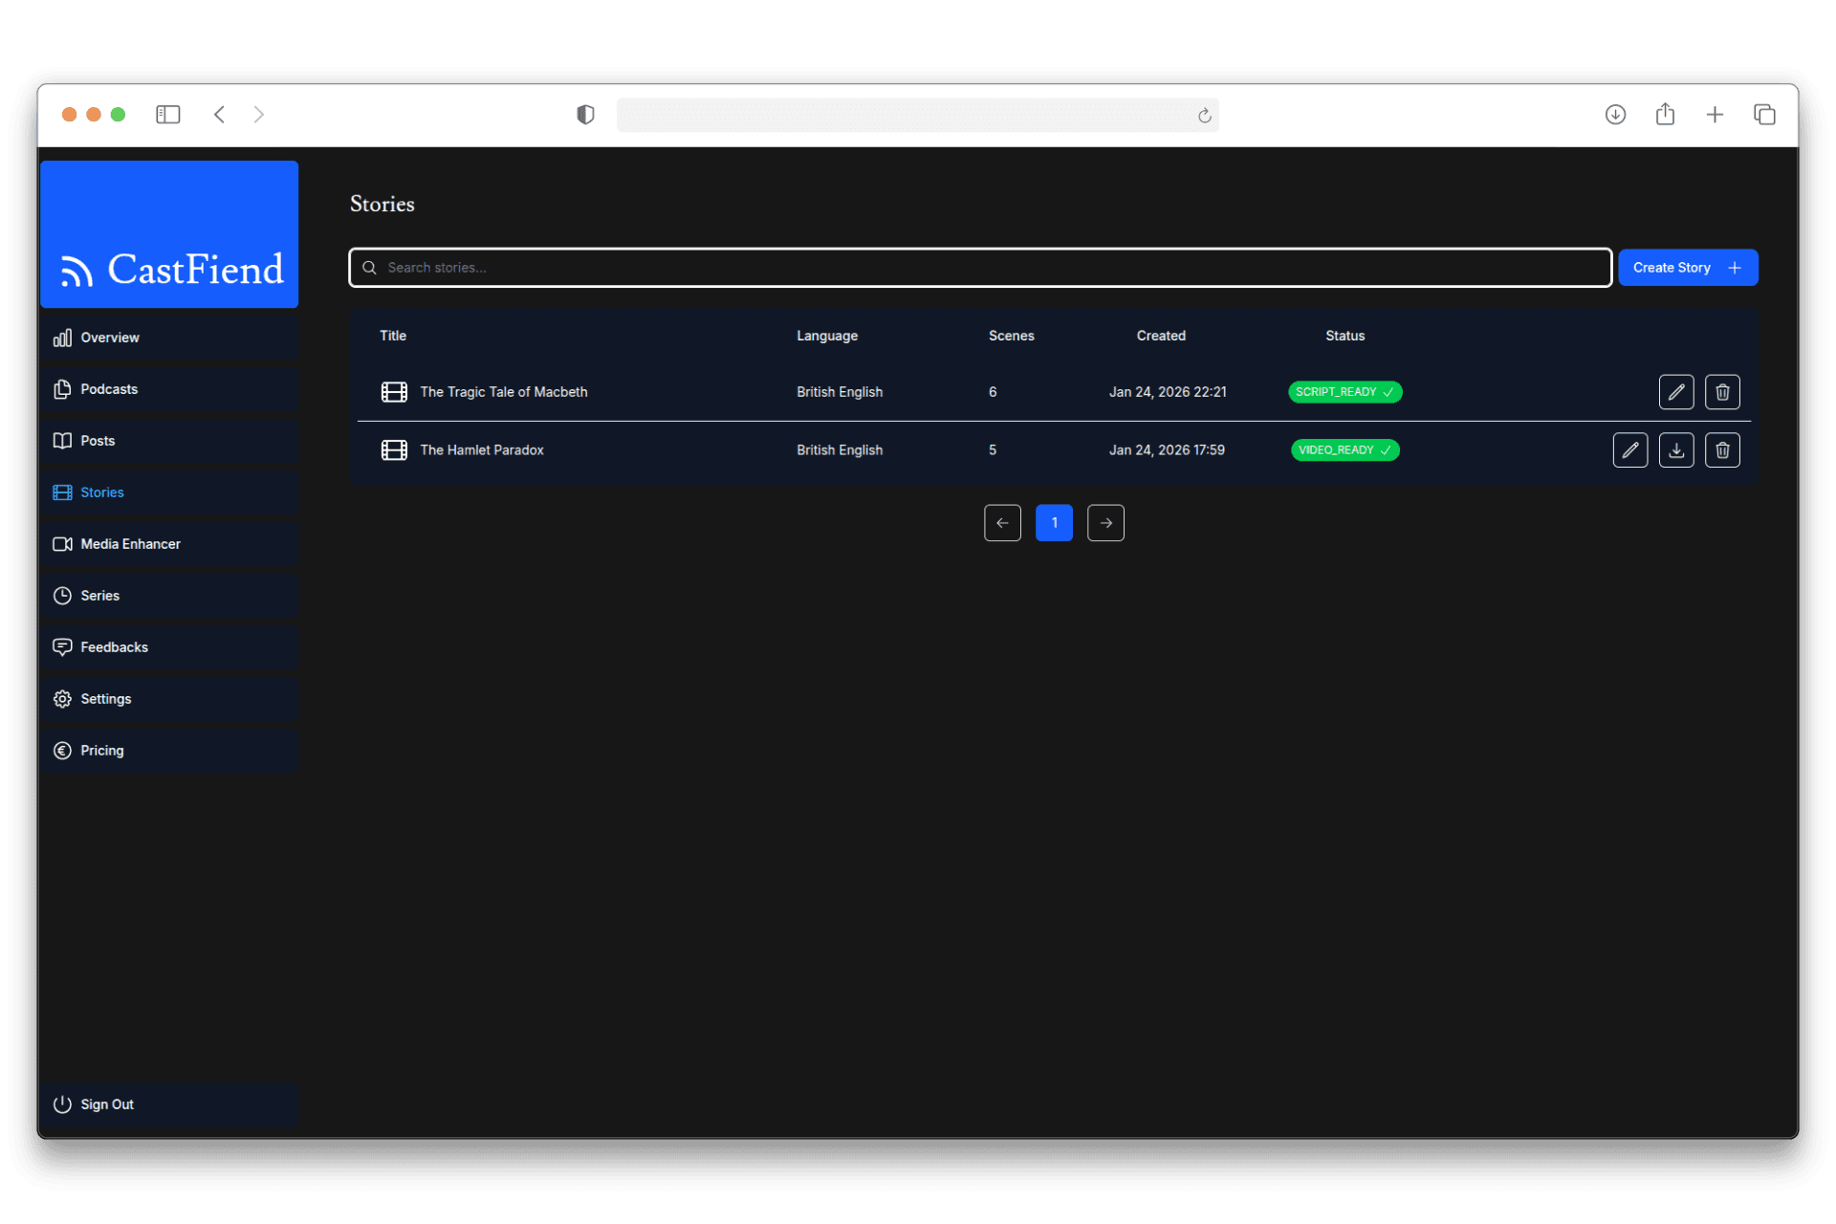
Task: Open The Hamlet Paradox title
Action: pyautogui.click(x=481, y=449)
